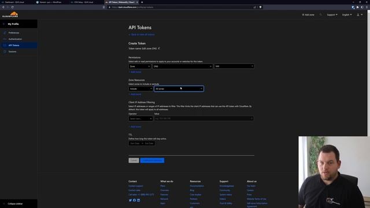This screenshot has height=208, width=370.
Task: Open Cloudflare's Twitter page icon
Action: (x=130, y=200)
